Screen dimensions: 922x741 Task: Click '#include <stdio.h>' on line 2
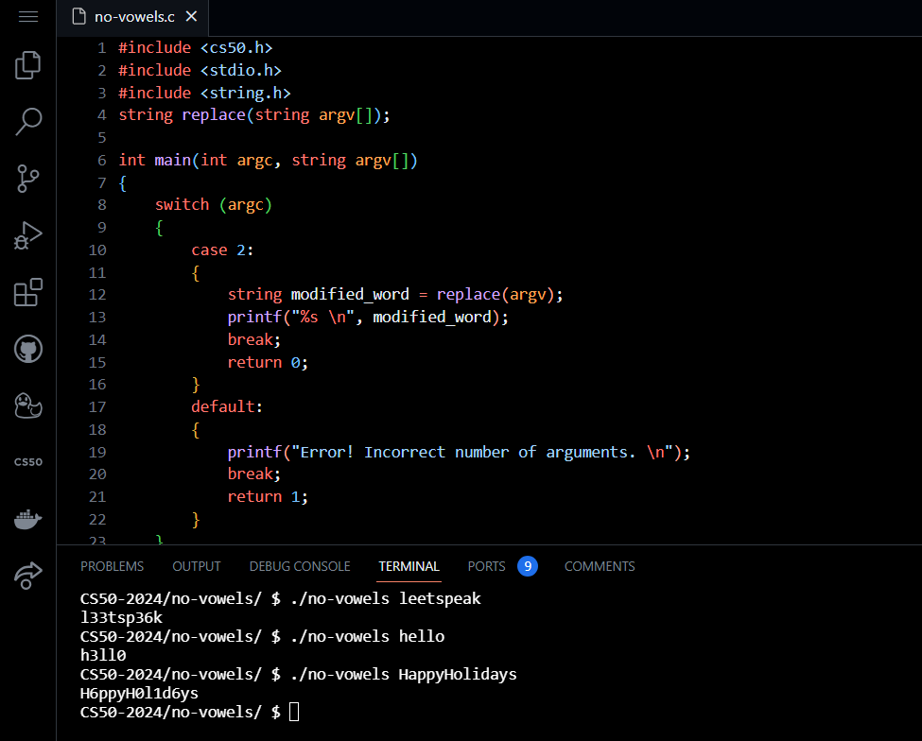coord(200,71)
